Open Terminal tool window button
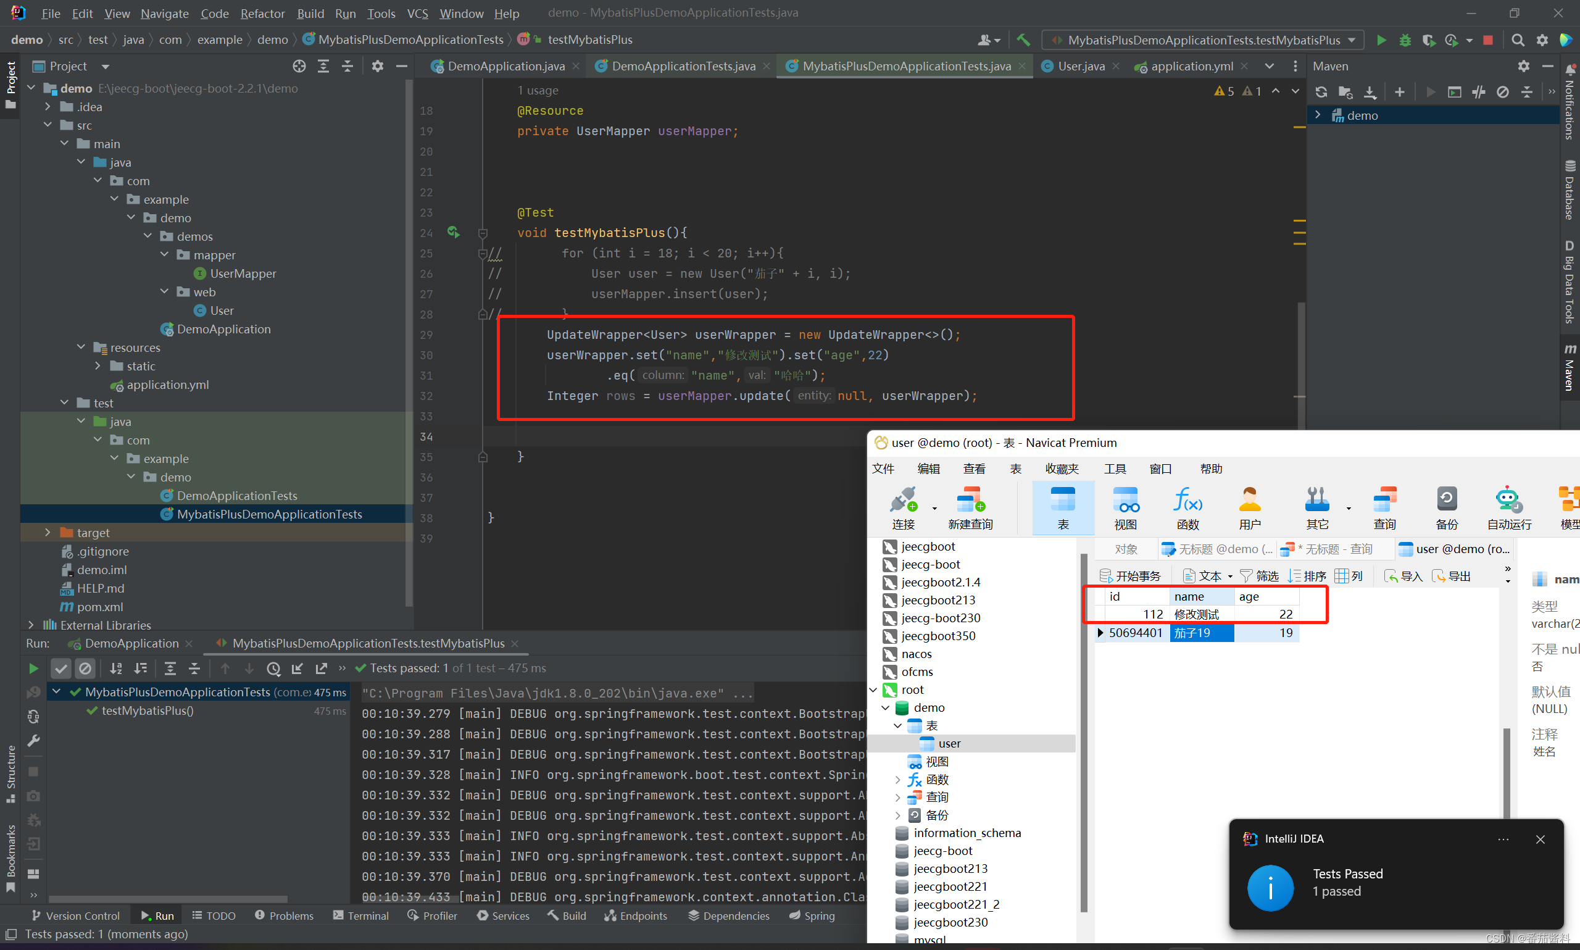The width and height of the screenshot is (1580, 950). (x=361, y=915)
